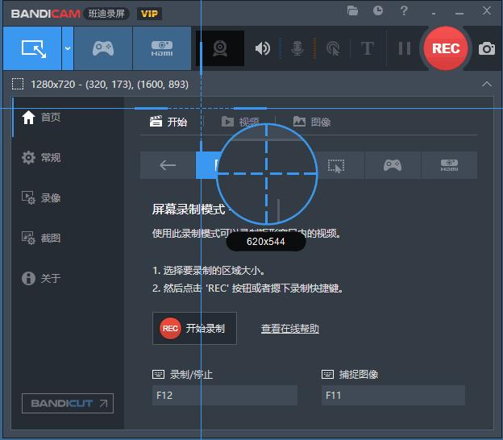Open the output folder icon in title bar

click(353, 10)
